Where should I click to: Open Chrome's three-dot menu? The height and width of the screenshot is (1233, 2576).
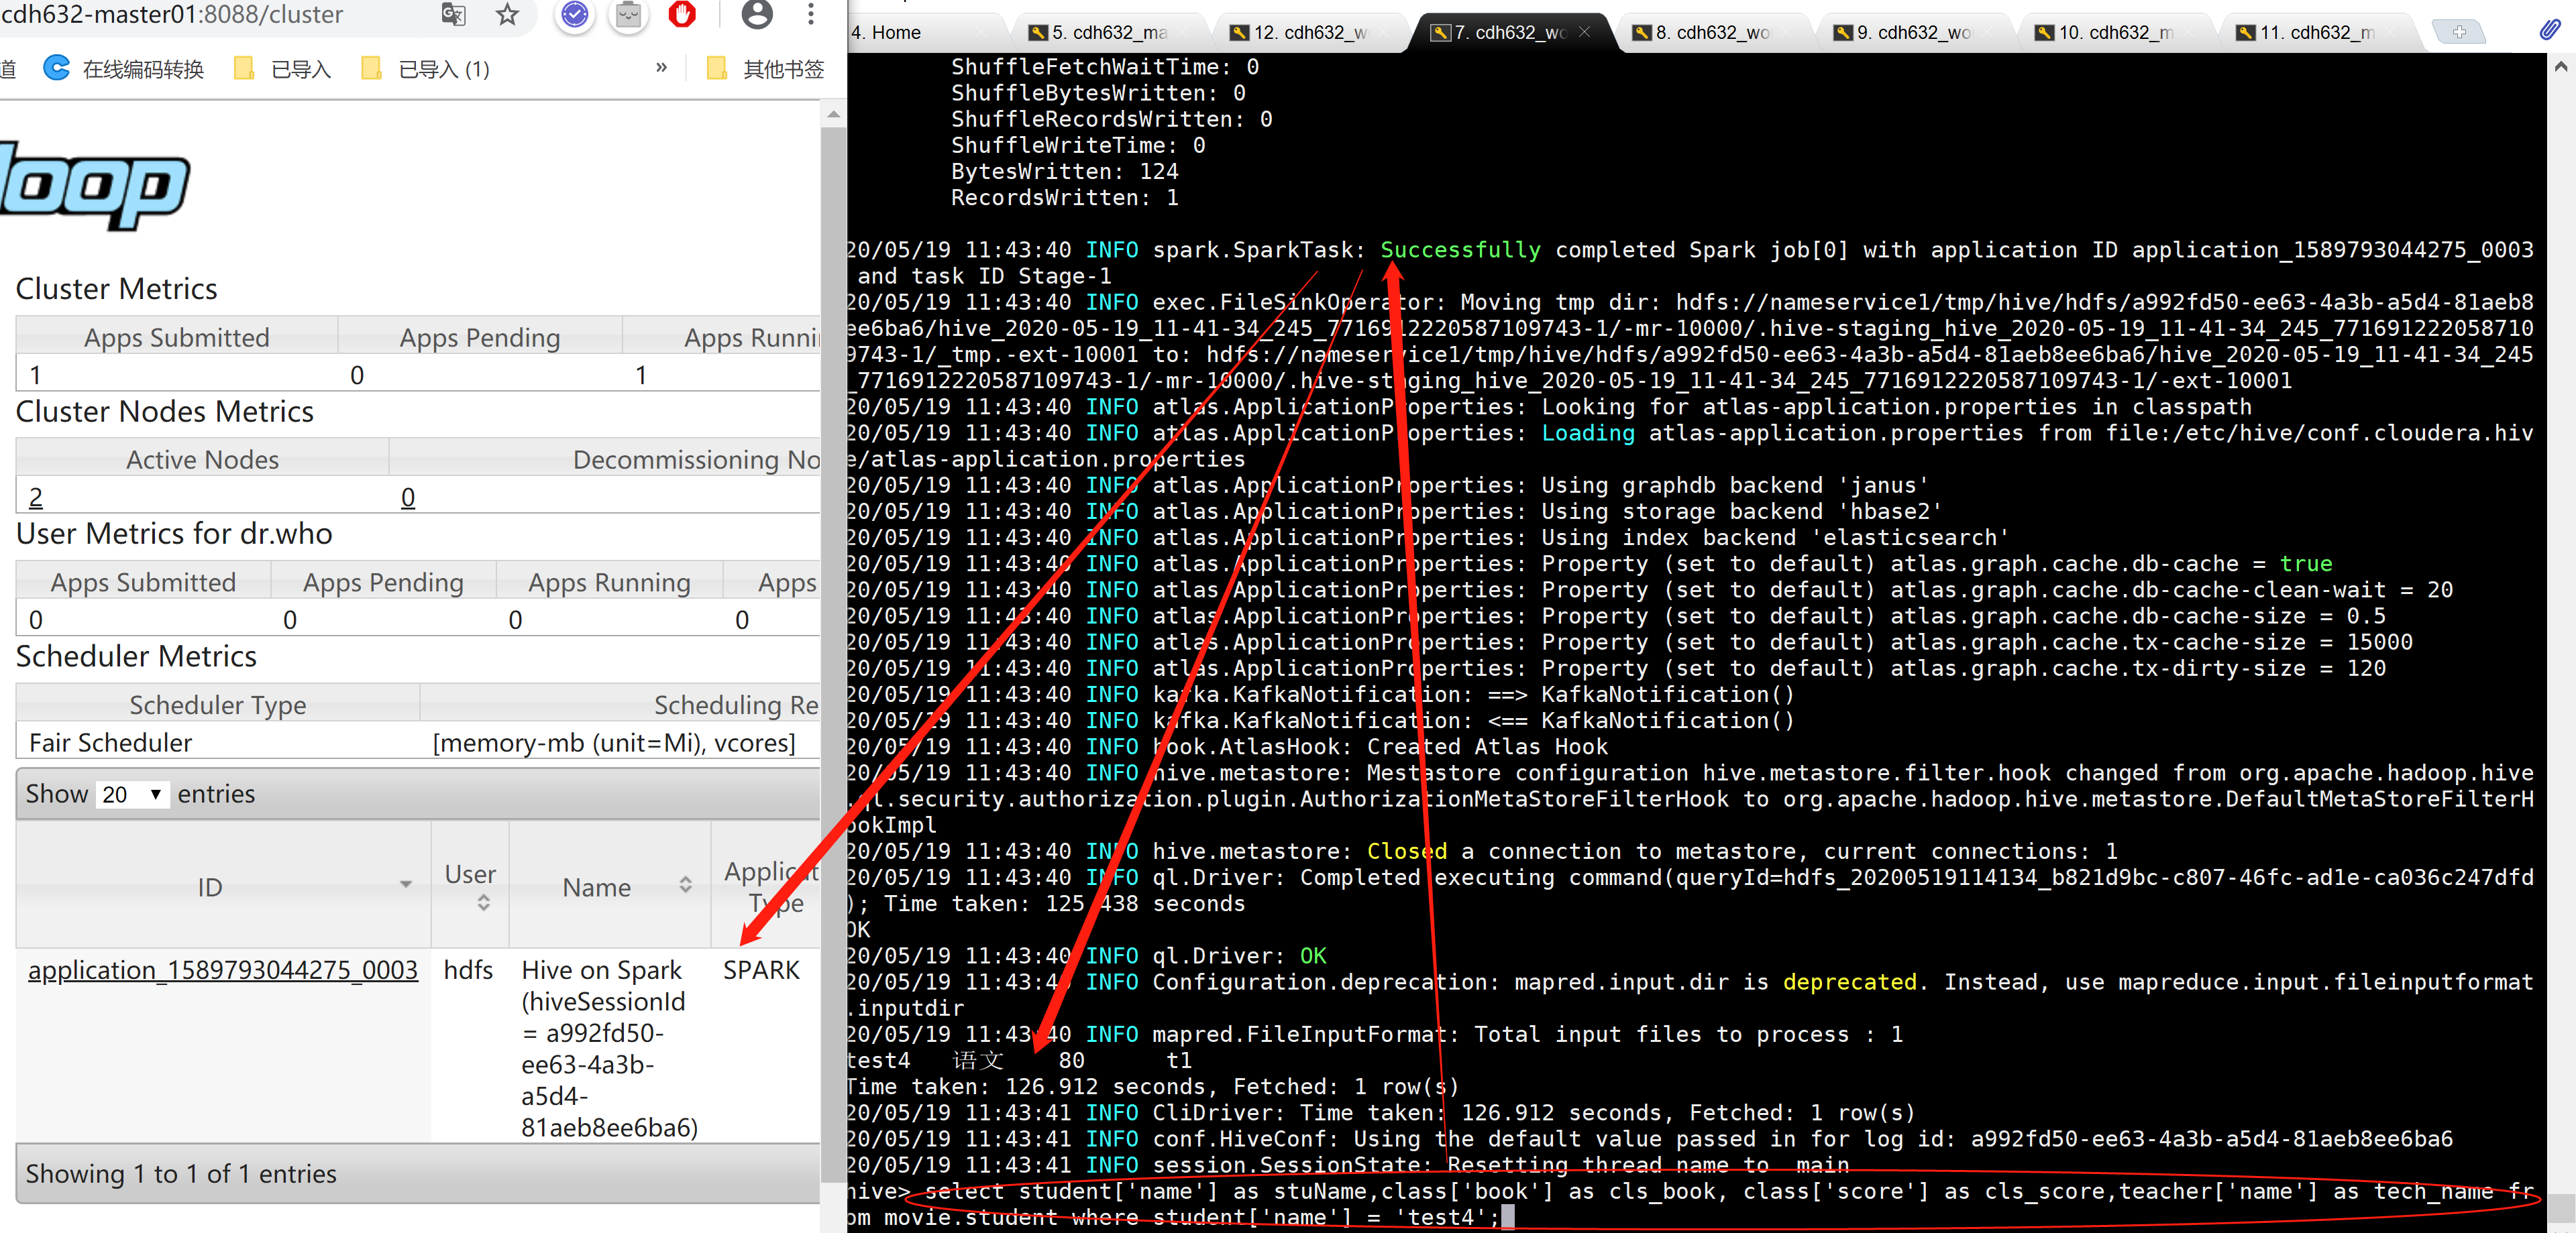tap(811, 14)
